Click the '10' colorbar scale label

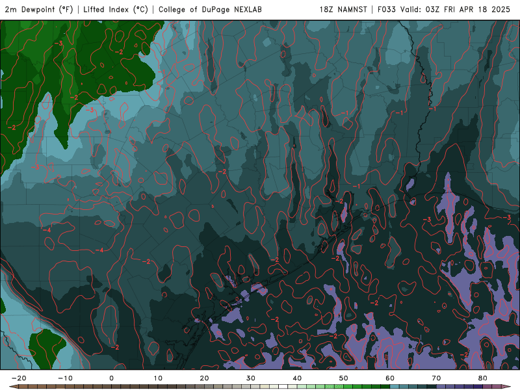158,378
